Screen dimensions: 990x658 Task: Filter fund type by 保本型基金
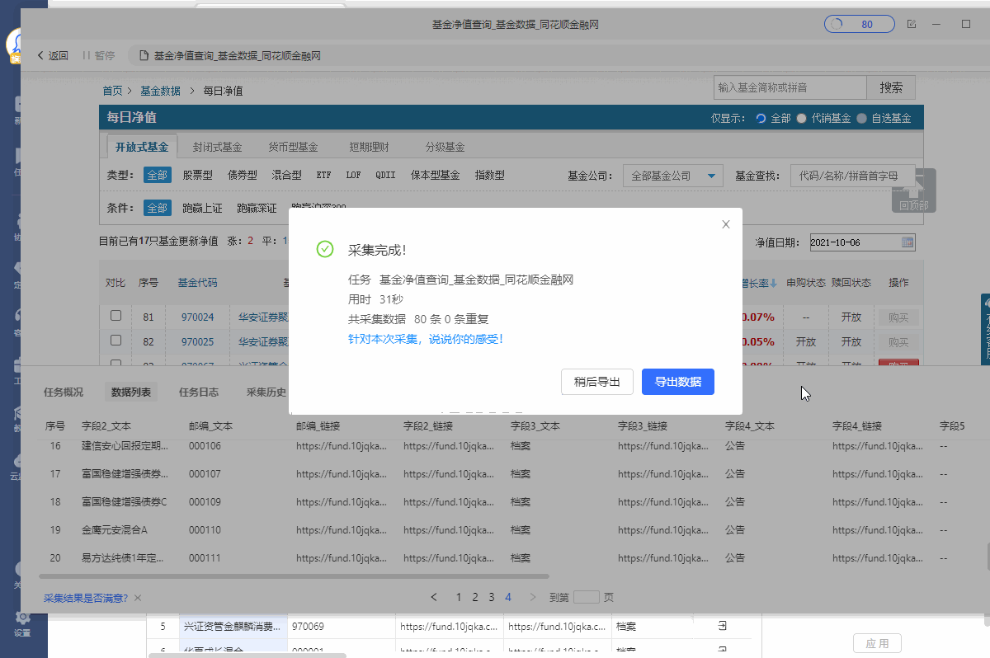click(x=435, y=175)
